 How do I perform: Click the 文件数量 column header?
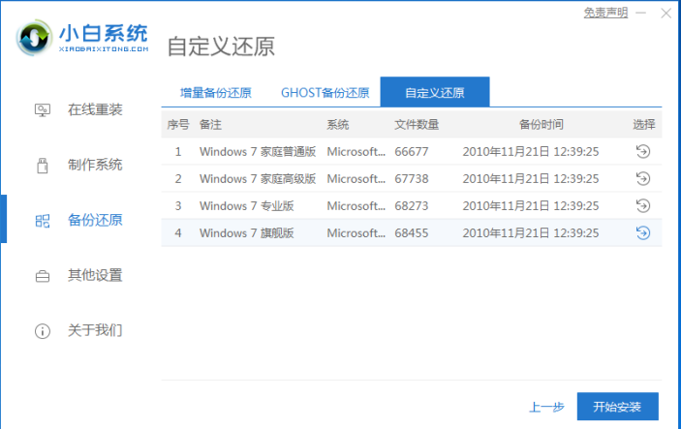pos(417,124)
